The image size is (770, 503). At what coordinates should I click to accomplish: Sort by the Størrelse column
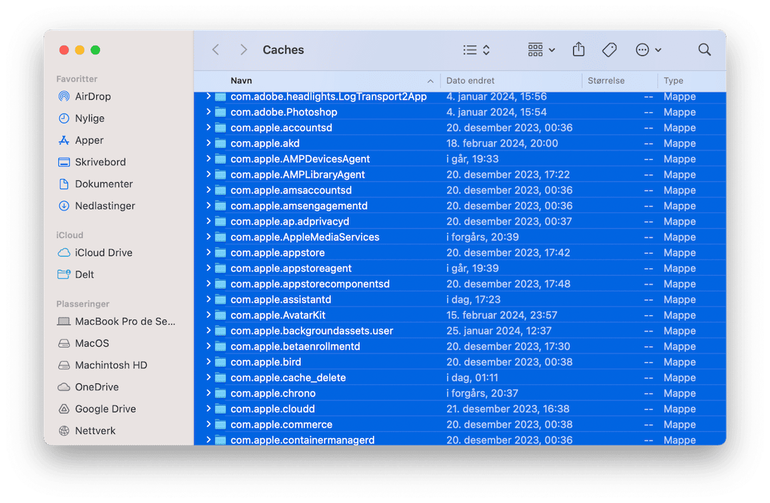point(606,81)
